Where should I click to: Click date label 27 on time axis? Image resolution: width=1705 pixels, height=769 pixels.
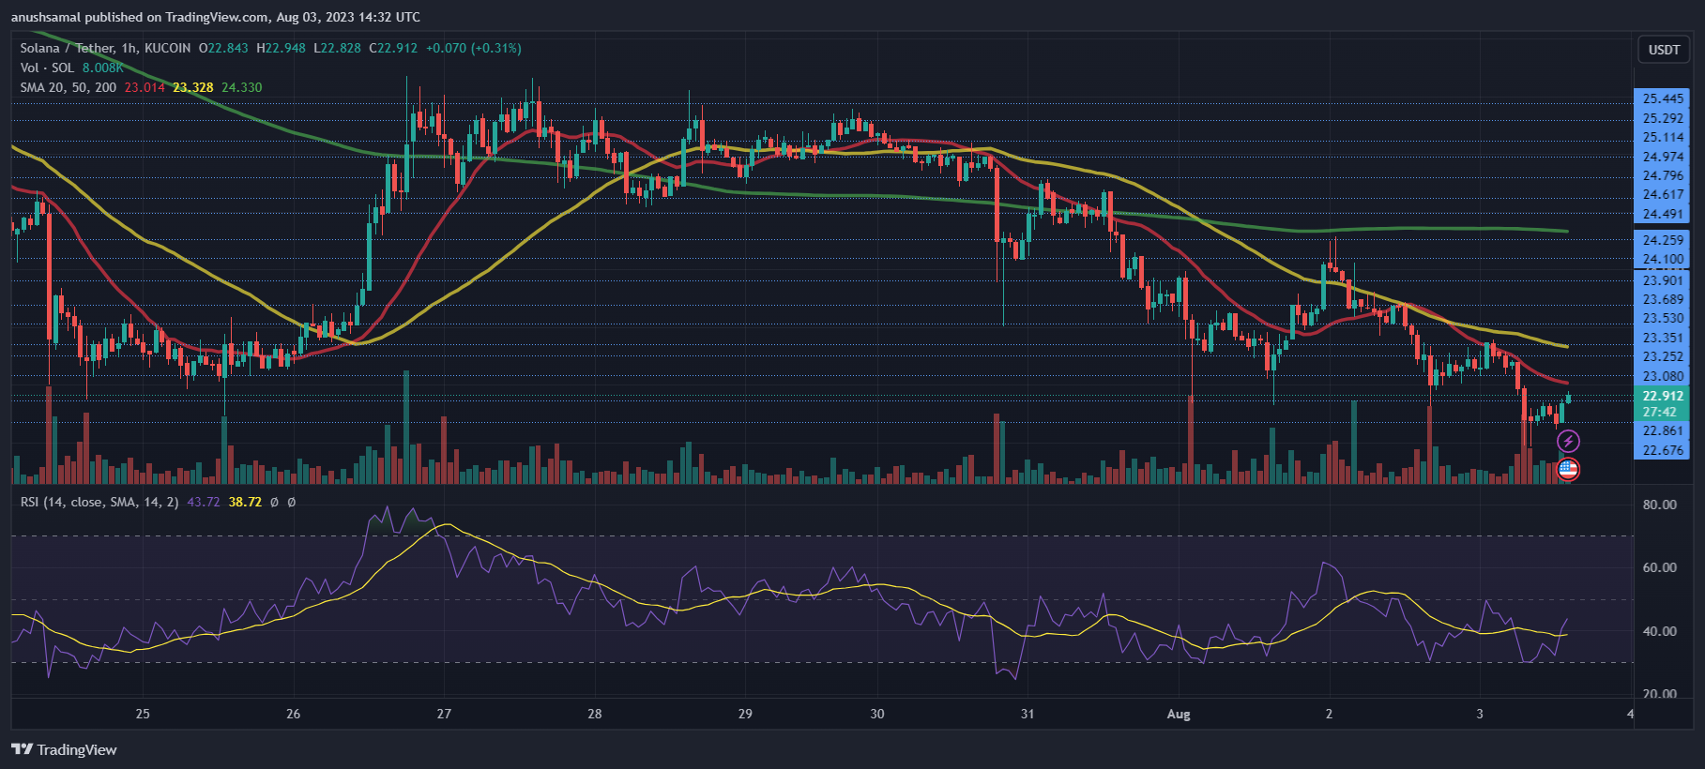(444, 714)
